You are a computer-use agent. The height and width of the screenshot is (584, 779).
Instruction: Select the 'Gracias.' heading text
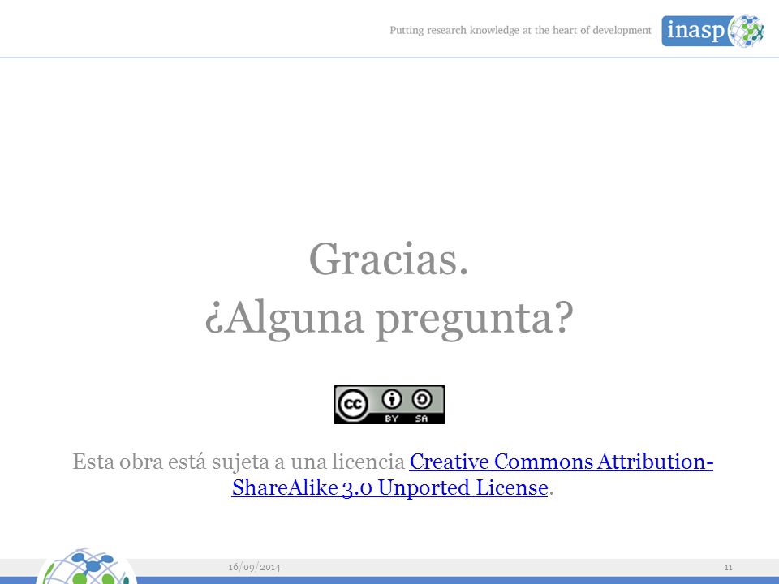point(389,260)
